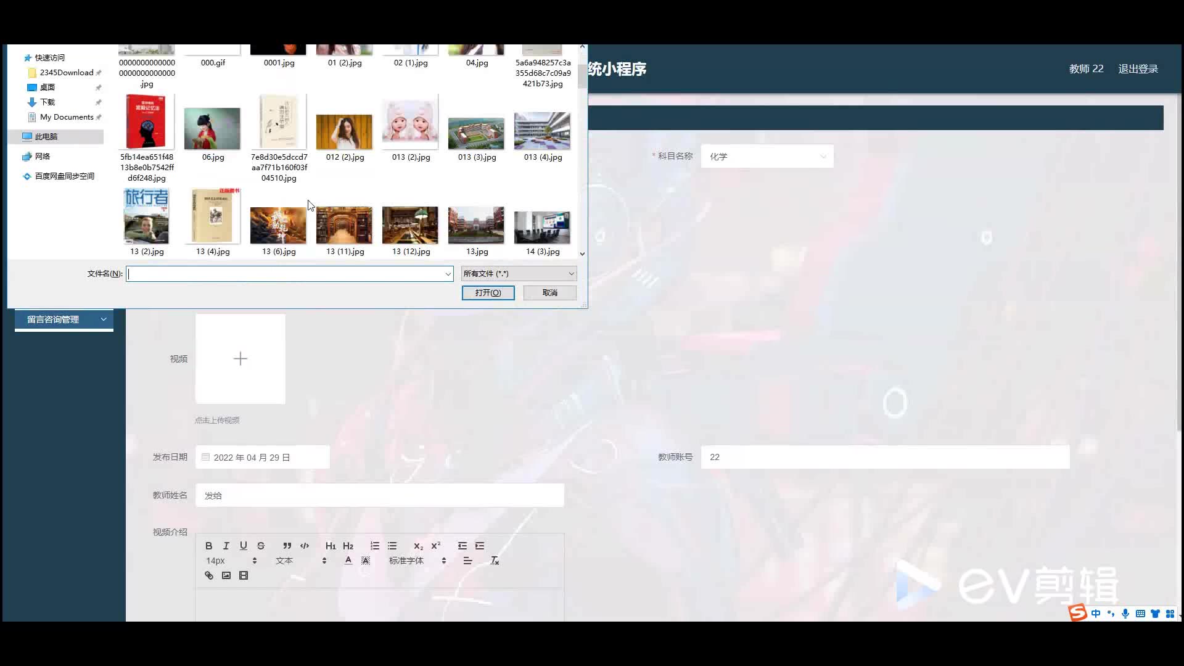The width and height of the screenshot is (1184, 666).
Task: Insert a hyperlink in the editor
Action: tap(209, 575)
